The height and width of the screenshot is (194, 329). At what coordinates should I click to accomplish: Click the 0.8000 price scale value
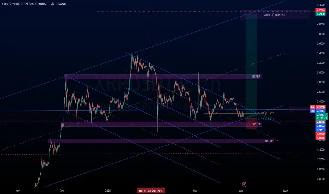coord(321,179)
